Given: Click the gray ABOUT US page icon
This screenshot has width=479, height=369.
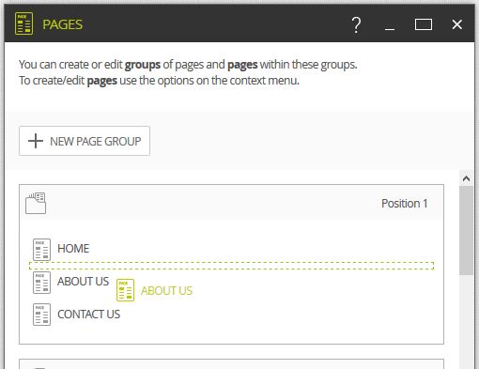Looking at the screenshot, I should tap(41, 283).
